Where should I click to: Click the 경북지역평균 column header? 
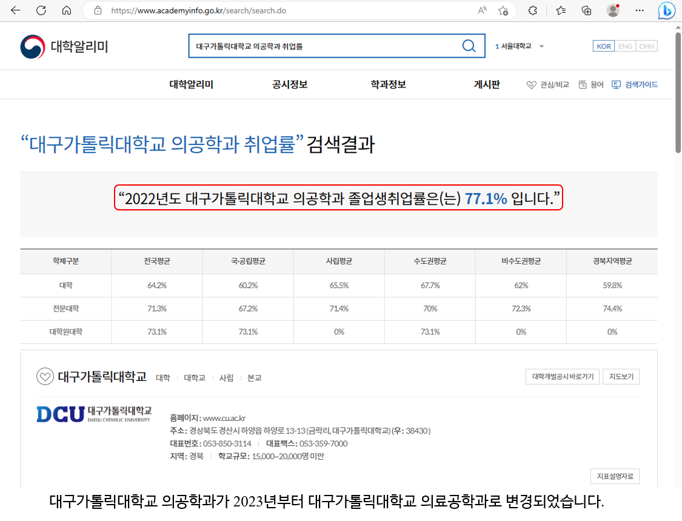tap(612, 261)
